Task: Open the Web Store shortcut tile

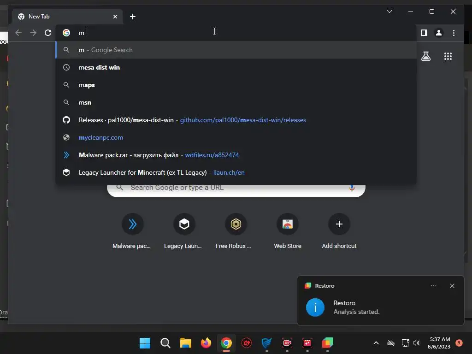Action: coord(288,231)
